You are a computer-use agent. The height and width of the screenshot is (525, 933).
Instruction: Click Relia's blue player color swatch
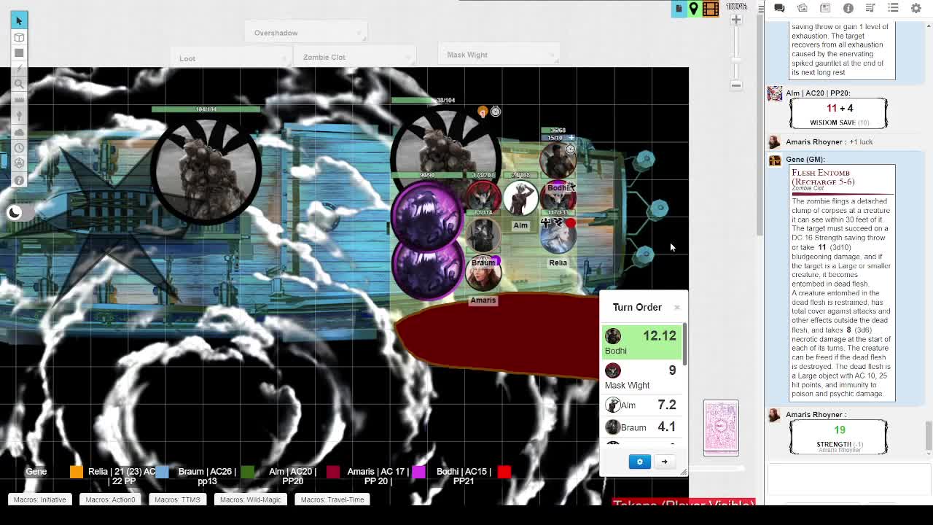(162, 472)
